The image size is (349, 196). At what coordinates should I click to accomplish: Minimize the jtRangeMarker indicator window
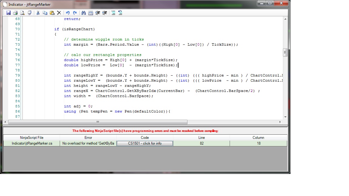pos(262,3)
